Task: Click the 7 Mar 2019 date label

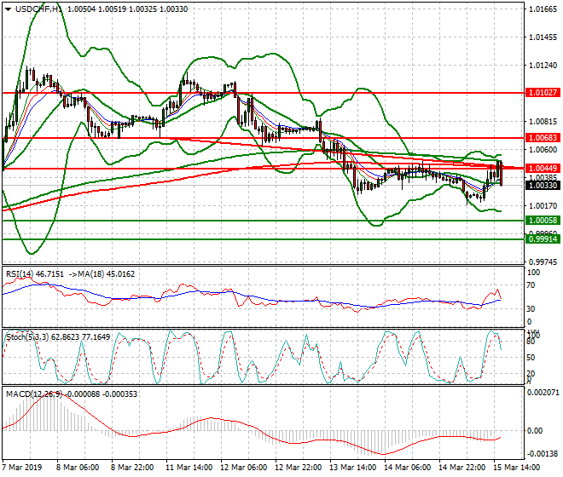Action: [x=22, y=468]
